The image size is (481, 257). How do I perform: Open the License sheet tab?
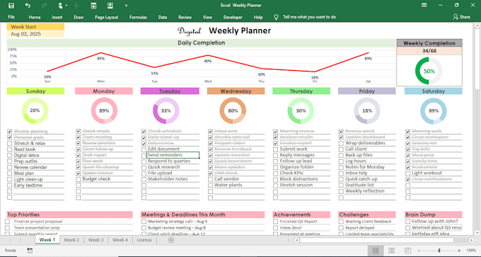(x=144, y=240)
